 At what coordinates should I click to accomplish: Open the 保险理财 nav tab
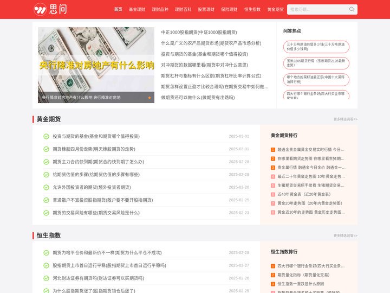pyautogui.click(x=229, y=9)
